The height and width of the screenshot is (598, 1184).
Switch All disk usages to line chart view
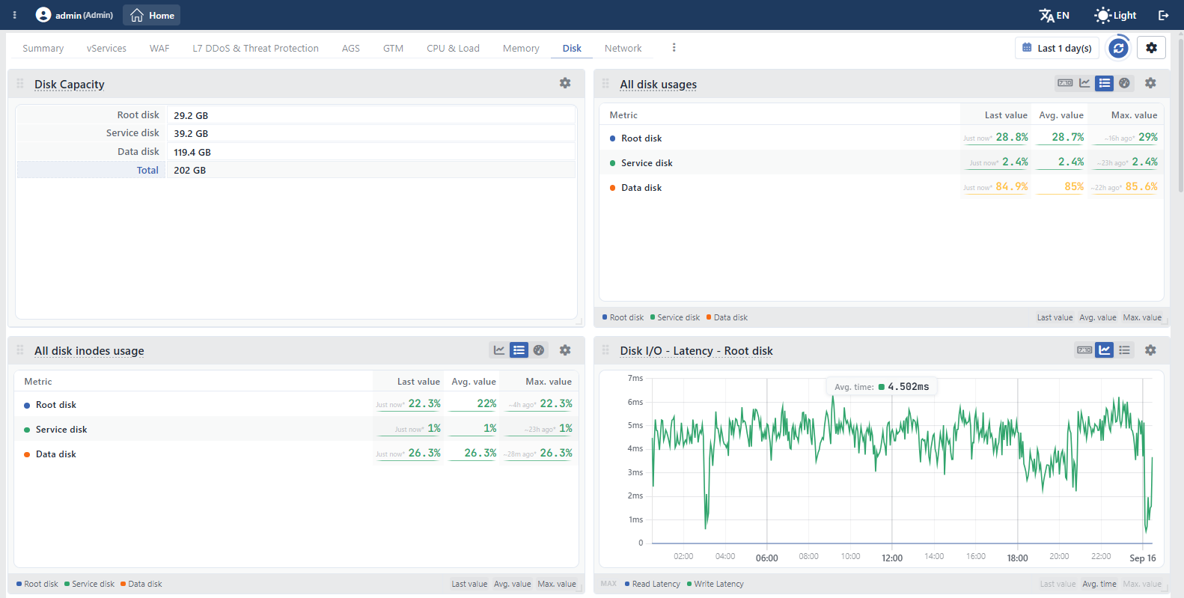(x=1084, y=83)
